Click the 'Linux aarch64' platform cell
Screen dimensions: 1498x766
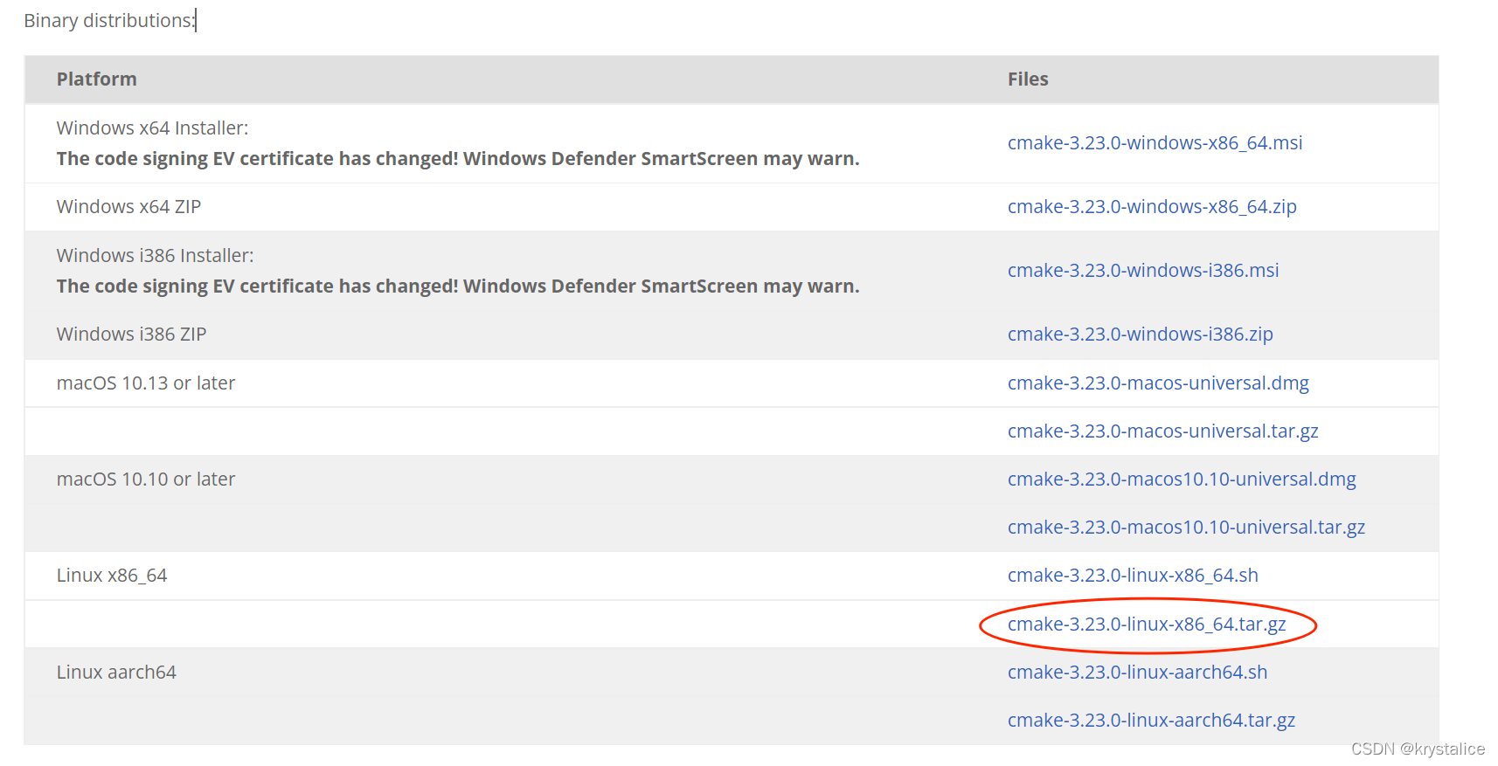click(116, 673)
